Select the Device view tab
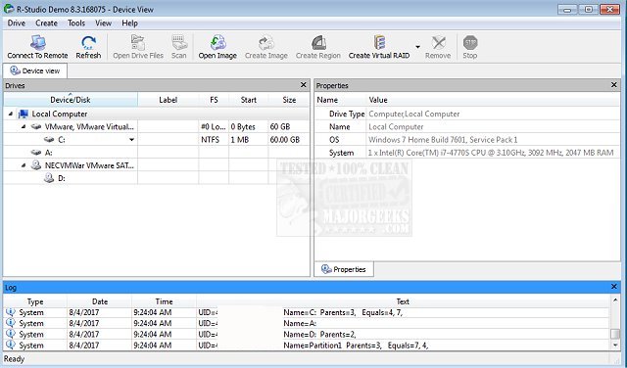Screen dimensions: 627x368 pos(35,70)
